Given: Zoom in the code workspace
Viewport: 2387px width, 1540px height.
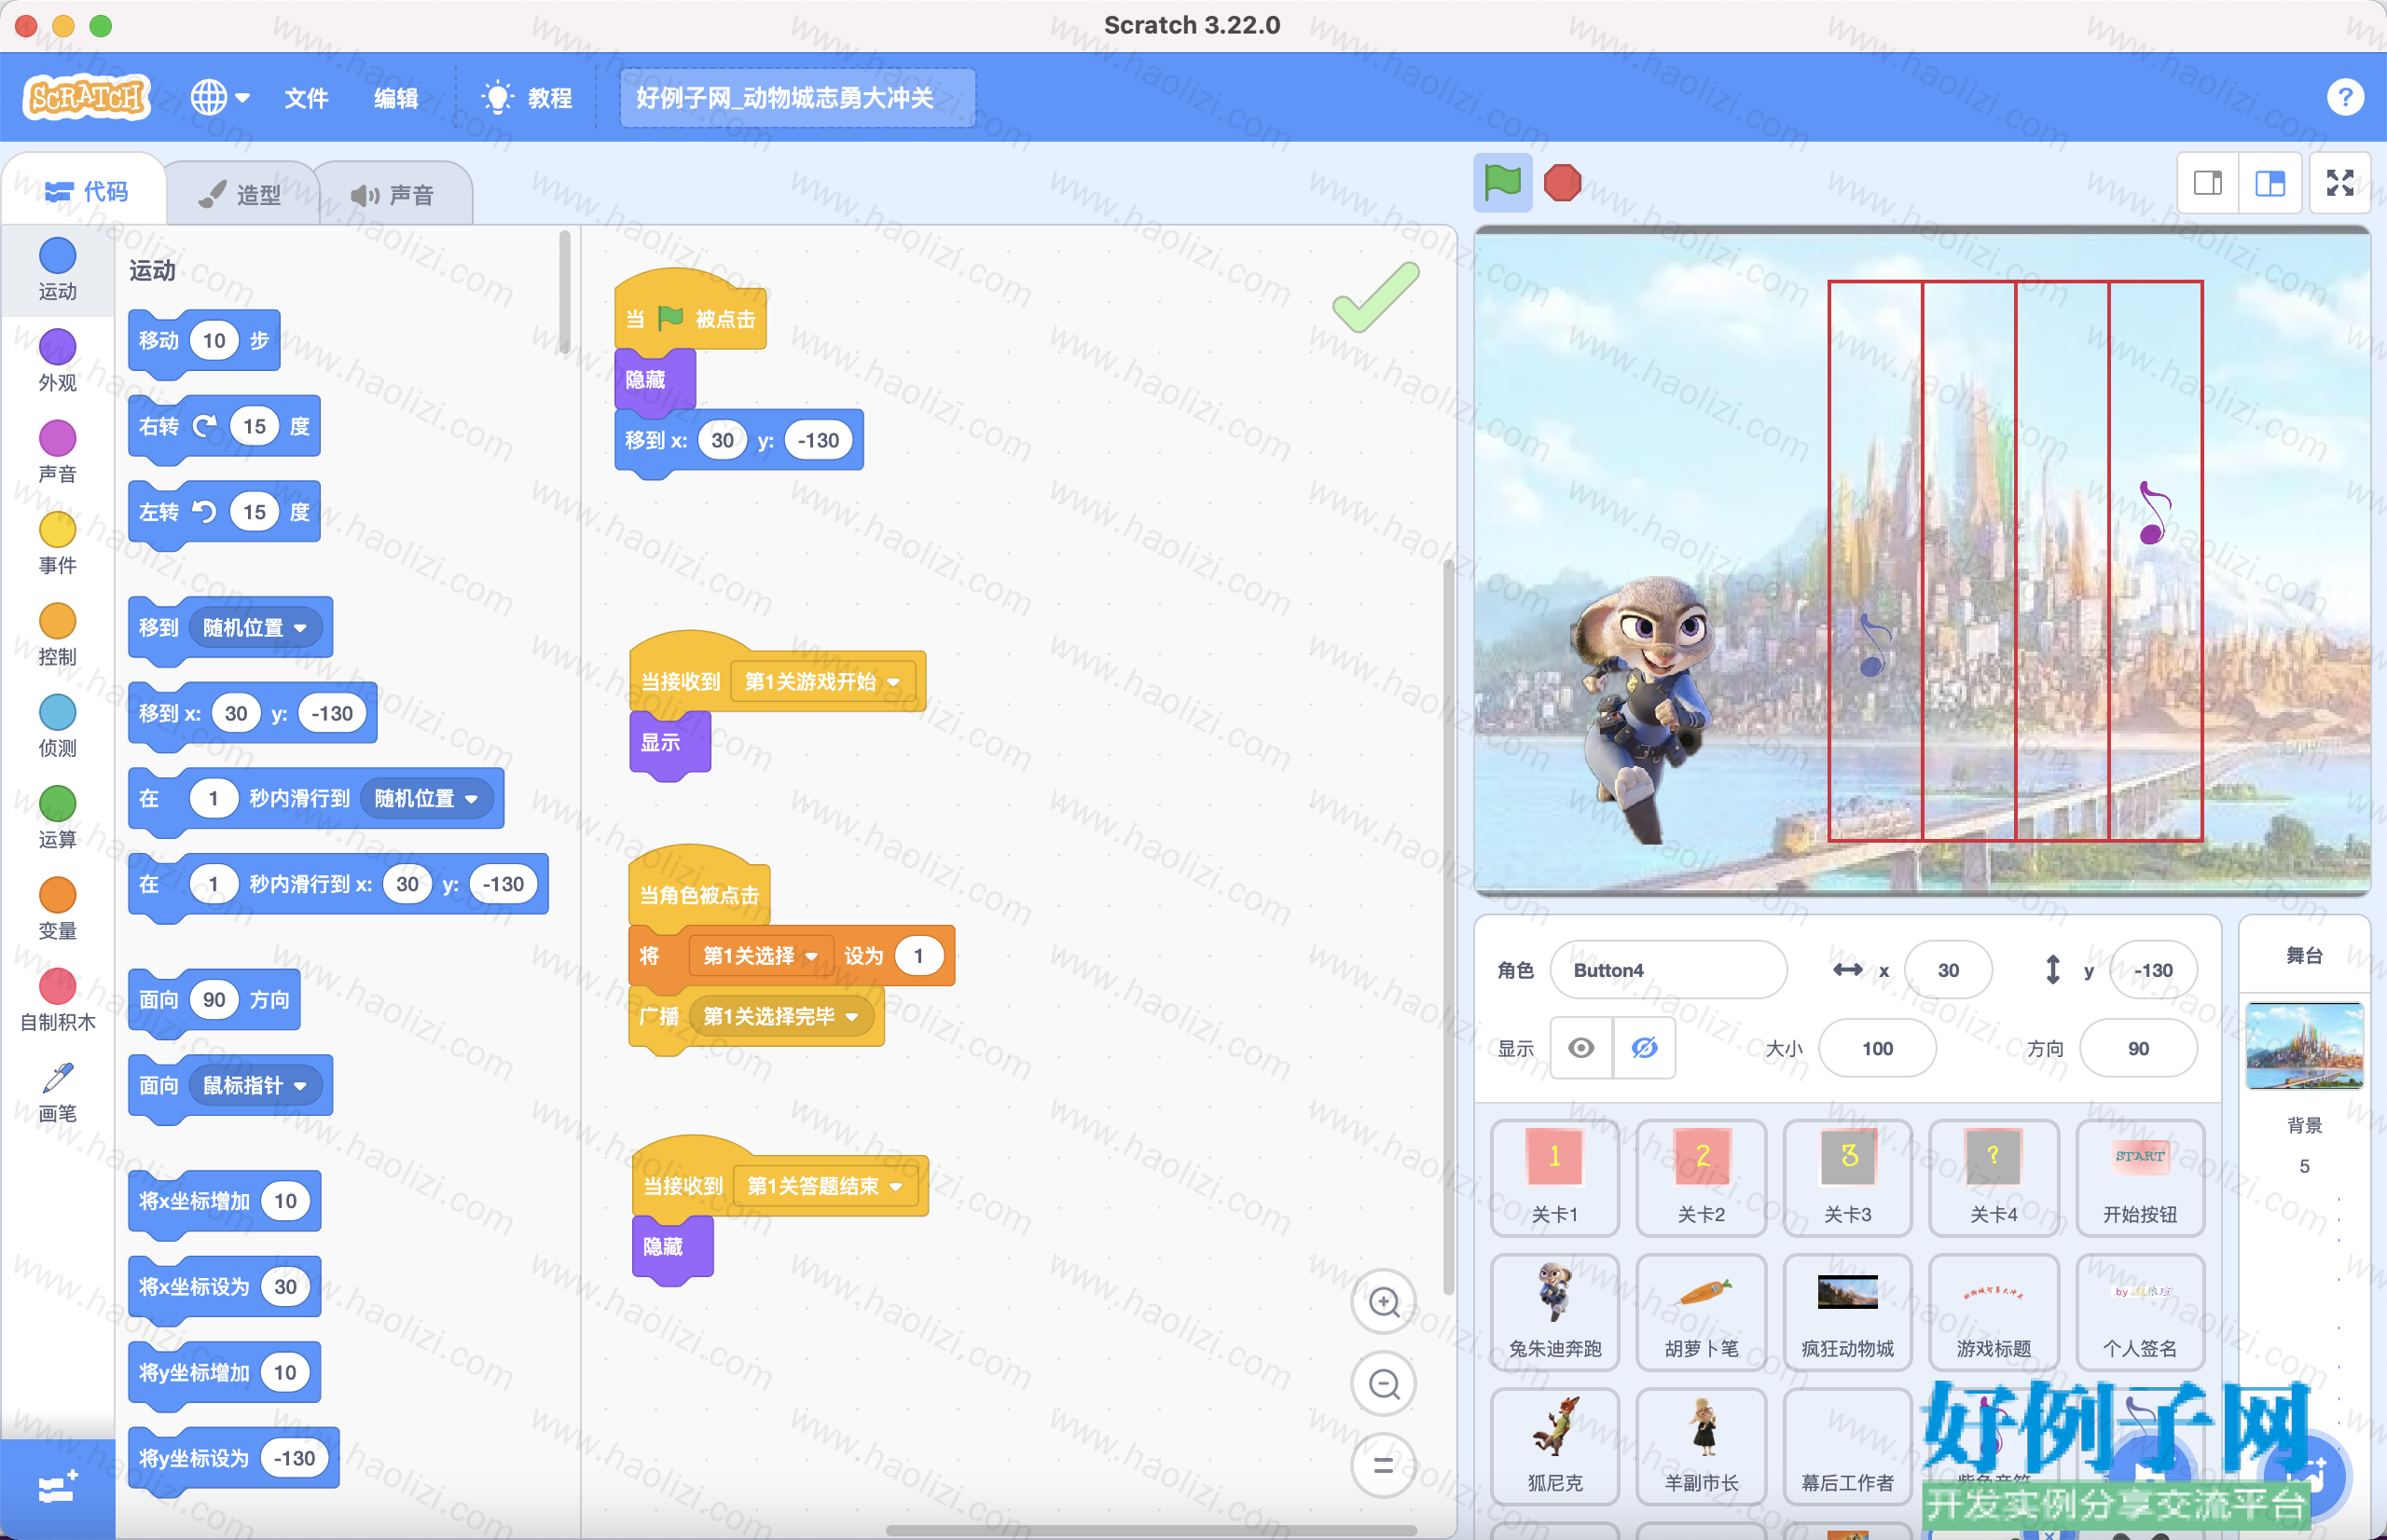Looking at the screenshot, I should click(x=1383, y=1302).
